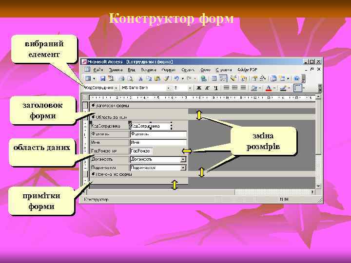This screenshot has height=263, width=351.
Task: Open the Сервис menu
Action: (x=188, y=70)
